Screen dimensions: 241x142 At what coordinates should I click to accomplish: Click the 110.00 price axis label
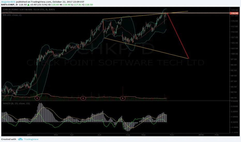(x=234, y=32)
